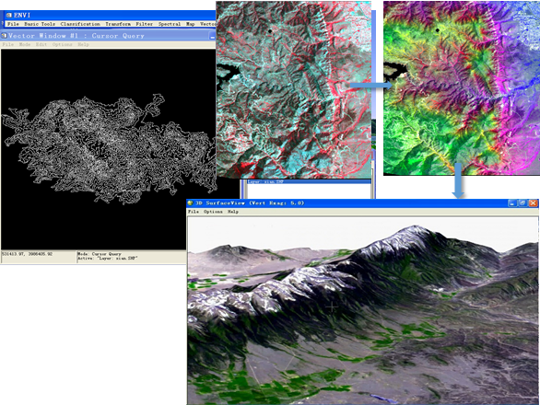Click the rainbow colored elevation fusion image
Screen dimensions: 540x405
[x=462, y=88]
